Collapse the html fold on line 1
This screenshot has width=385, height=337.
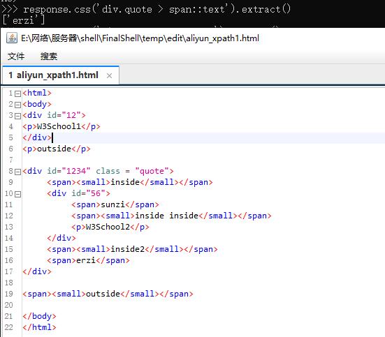[17, 93]
